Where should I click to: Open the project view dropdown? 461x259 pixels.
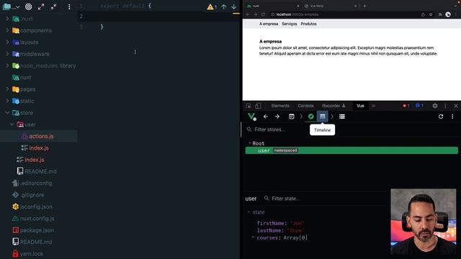point(12,6)
